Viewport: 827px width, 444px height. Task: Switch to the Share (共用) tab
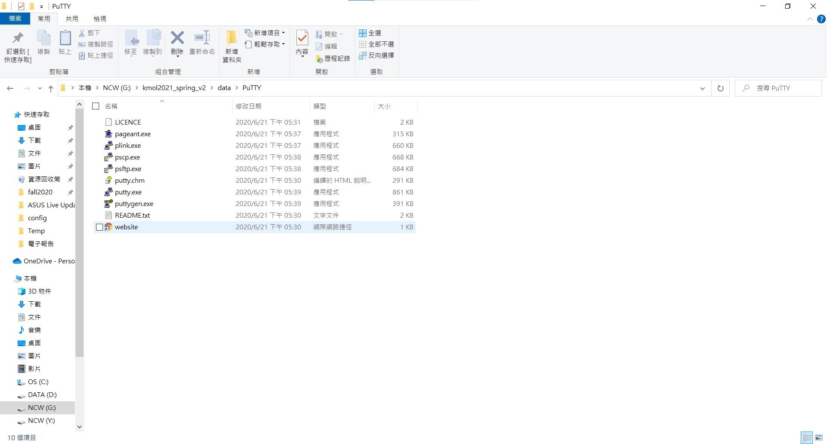[x=72, y=19]
